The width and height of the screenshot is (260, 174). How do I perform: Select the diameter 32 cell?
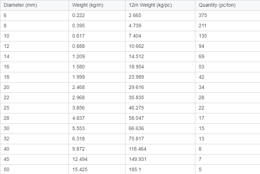point(6,139)
